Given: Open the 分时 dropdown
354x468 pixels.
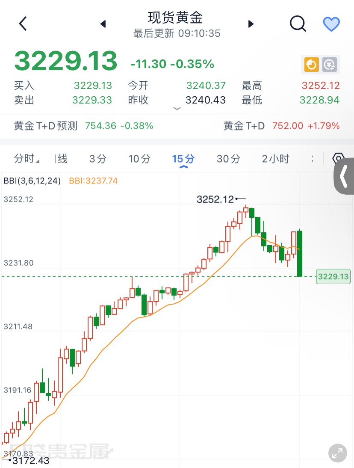Looking at the screenshot, I should point(26,158).
